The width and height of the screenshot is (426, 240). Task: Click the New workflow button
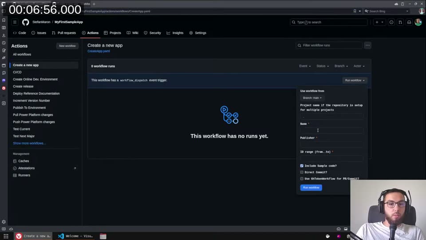coord(67,46)
